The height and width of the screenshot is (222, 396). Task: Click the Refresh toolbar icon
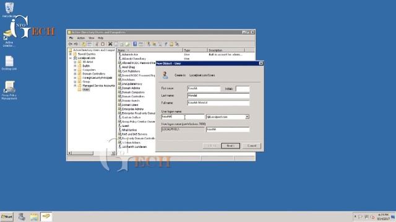[x=122, y=44]
